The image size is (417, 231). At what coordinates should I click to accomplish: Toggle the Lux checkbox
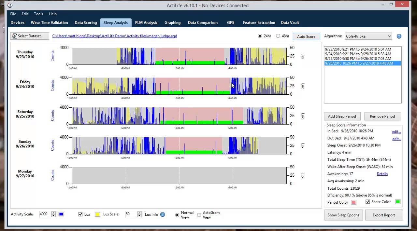click(x=80, y=214)
